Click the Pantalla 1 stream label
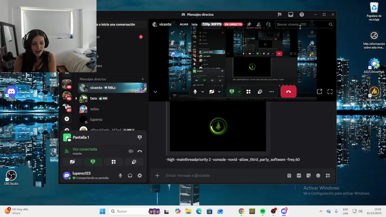The width and height of the screenshot is (386, 217). pos(81,137)
